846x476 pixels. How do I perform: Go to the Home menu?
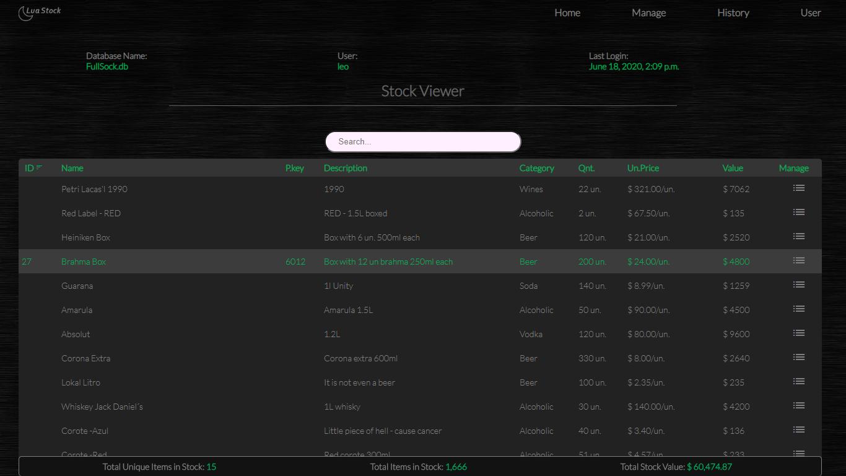point(567,13)
